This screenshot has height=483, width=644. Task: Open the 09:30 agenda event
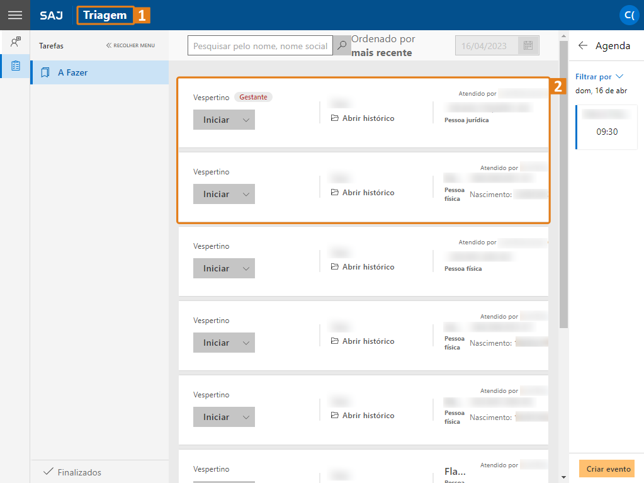[607, 127]
